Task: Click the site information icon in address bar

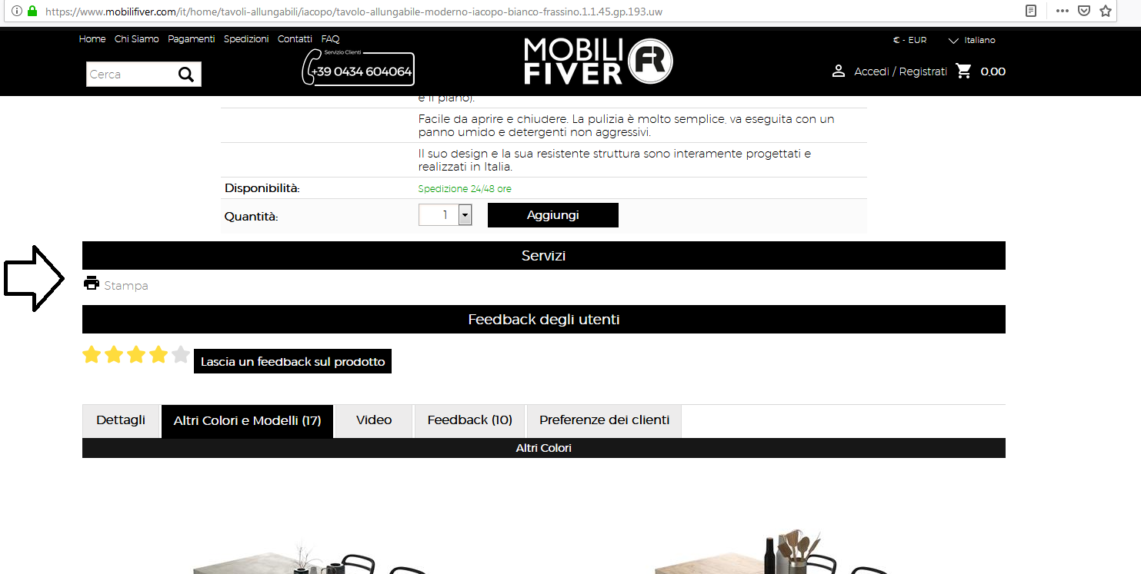Action: point(17,12)
